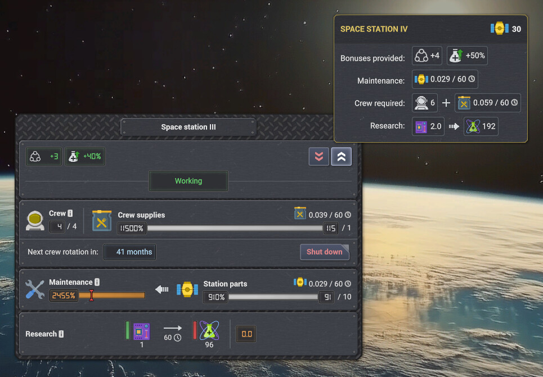Click the clock icon below the research arrow
543x377 pixels.
tap(177, 338)
